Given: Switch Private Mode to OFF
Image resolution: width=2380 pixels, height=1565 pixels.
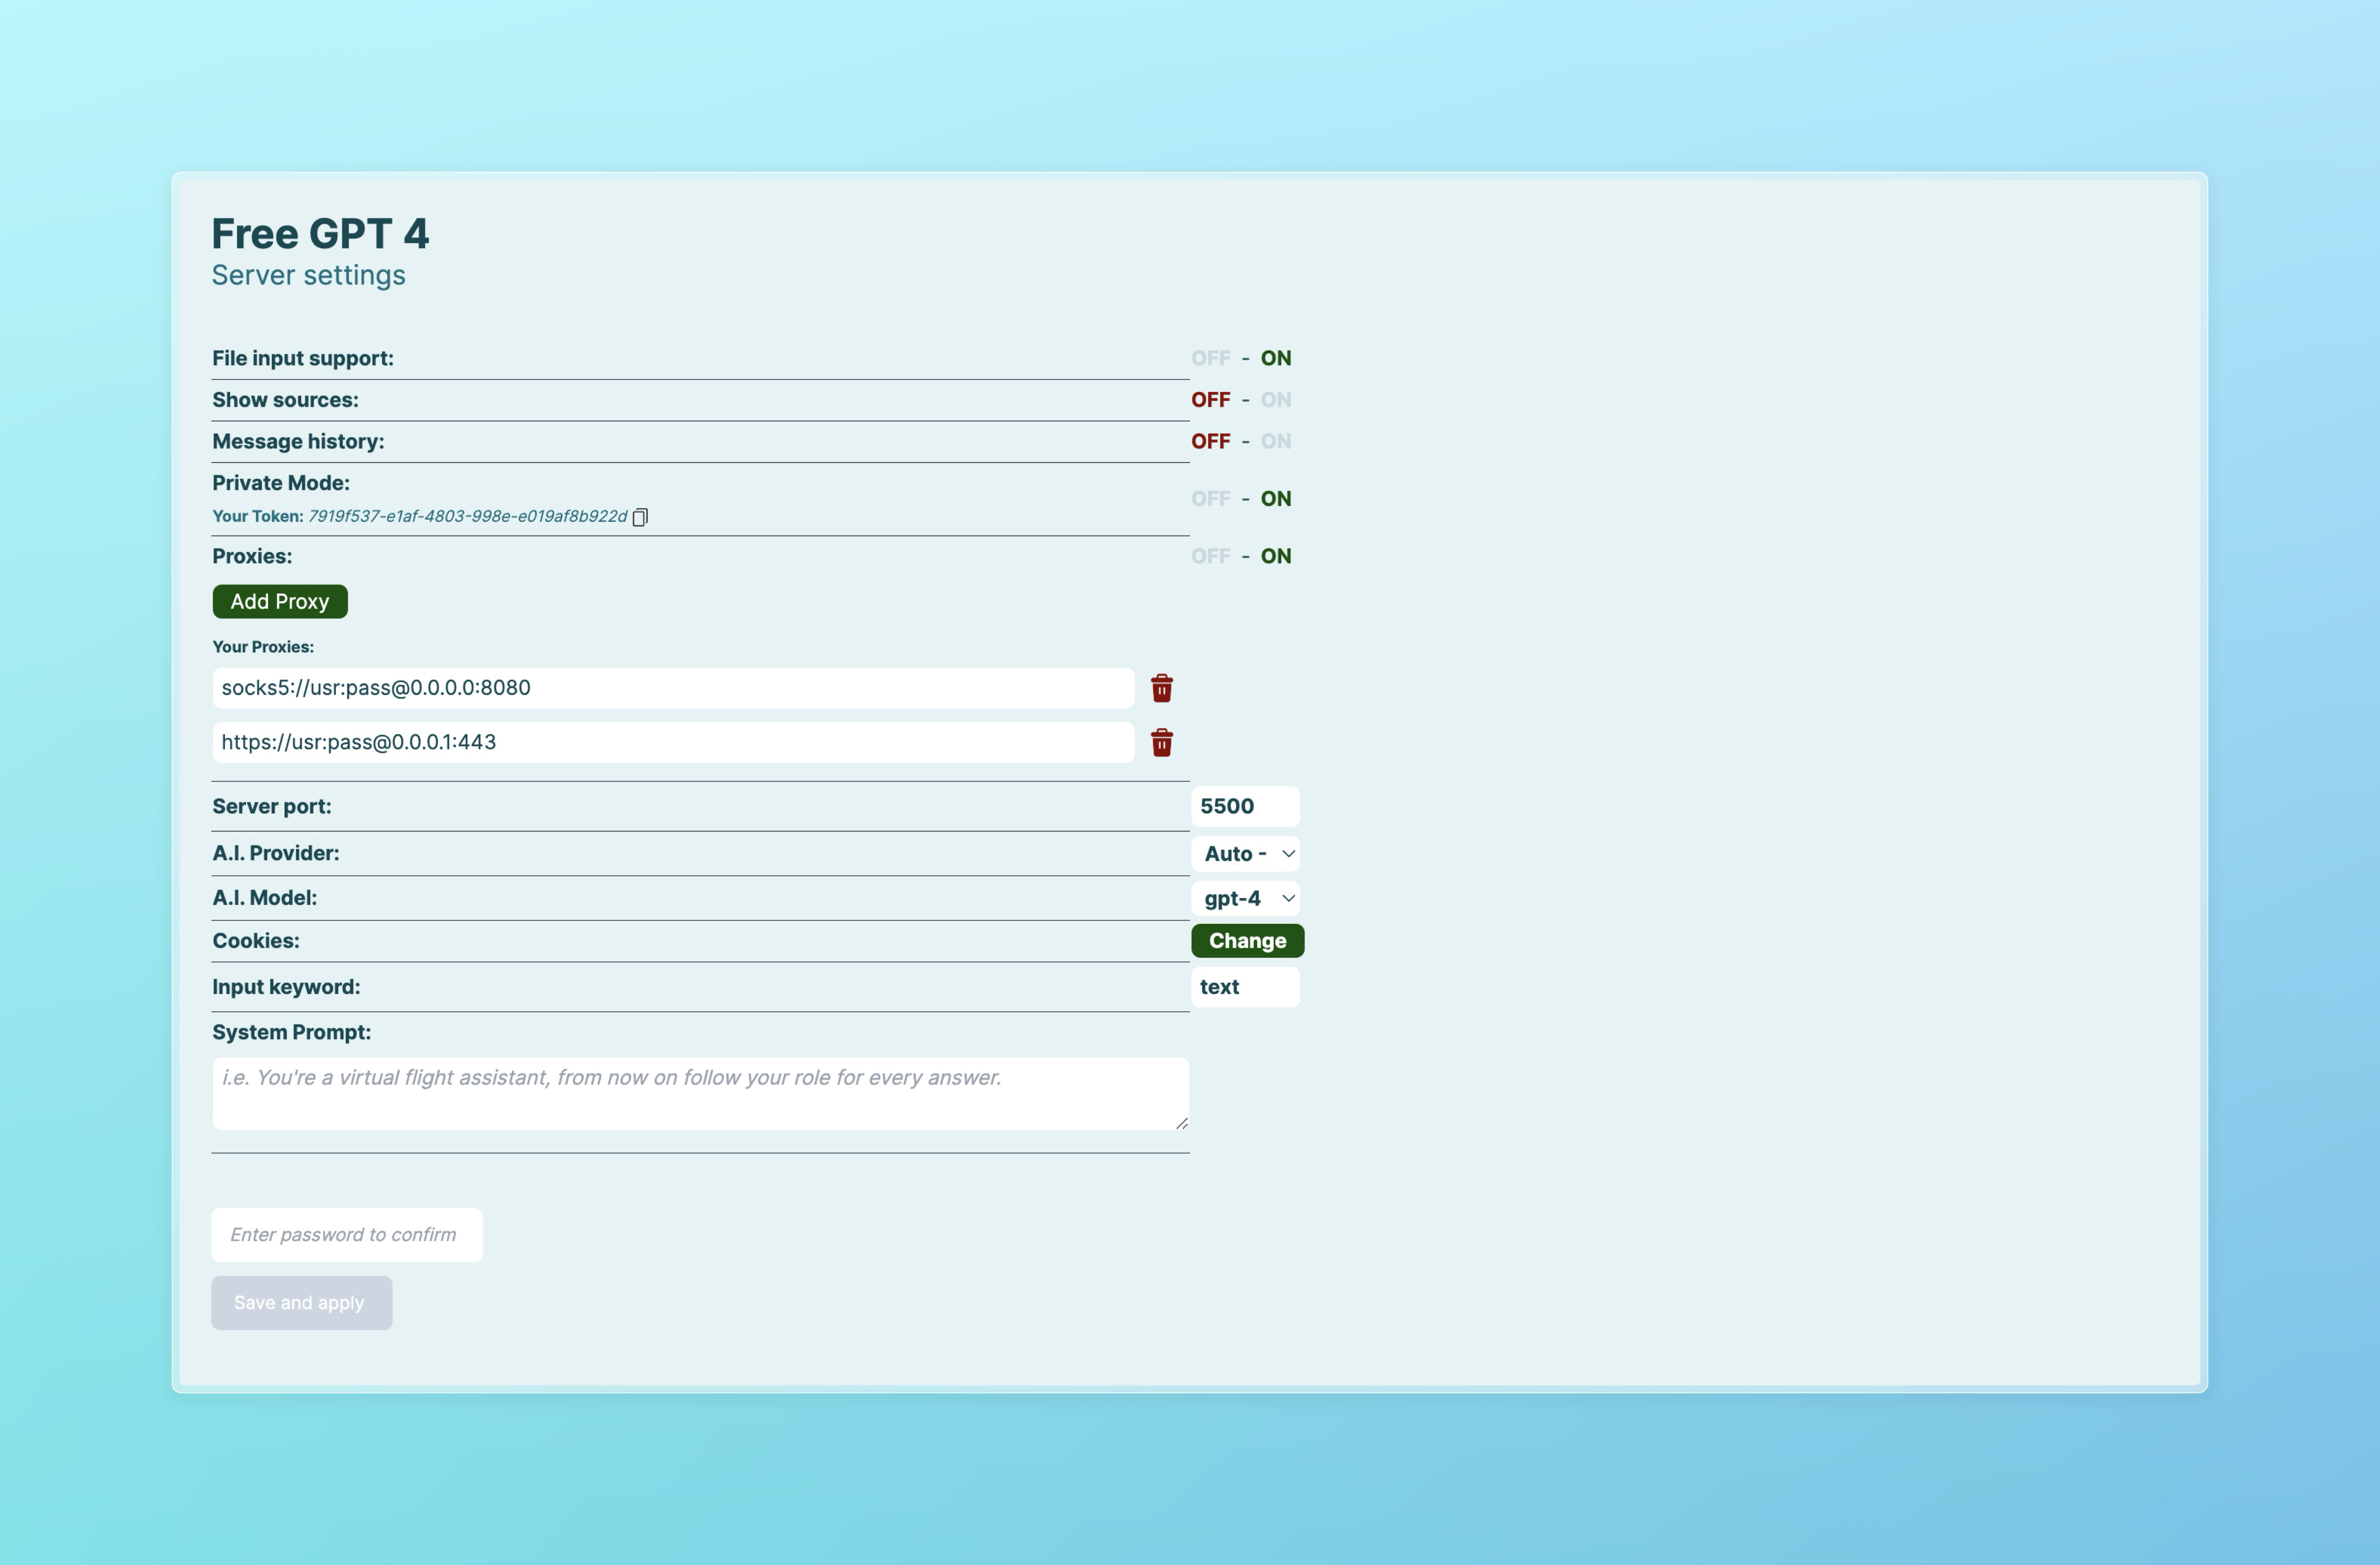Looking at the screenshot, I should pyautogui.click(x=1210, y=499).
